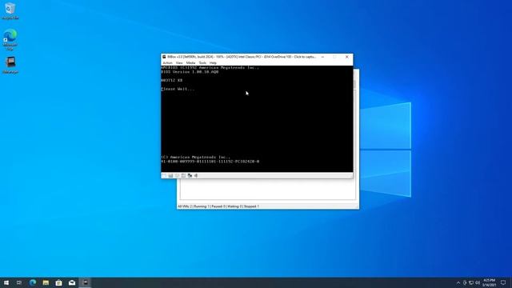The height and width of the screenshot is (288, 512).
Task: Open the network tray icon
Action: 471,282
